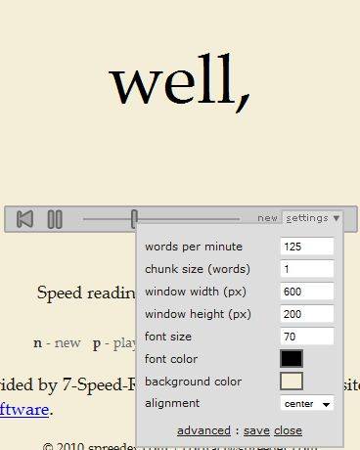Click the 'new' button in player bar
The image size is (360, 450).
267,218
